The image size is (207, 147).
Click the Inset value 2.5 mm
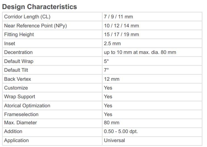pos(112,44)
